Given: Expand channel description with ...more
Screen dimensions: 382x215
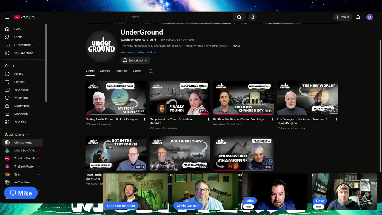Looking at the screenshot, I should (235, 46).
